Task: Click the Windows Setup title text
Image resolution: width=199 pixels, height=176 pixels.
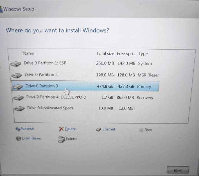Action: 19,9
